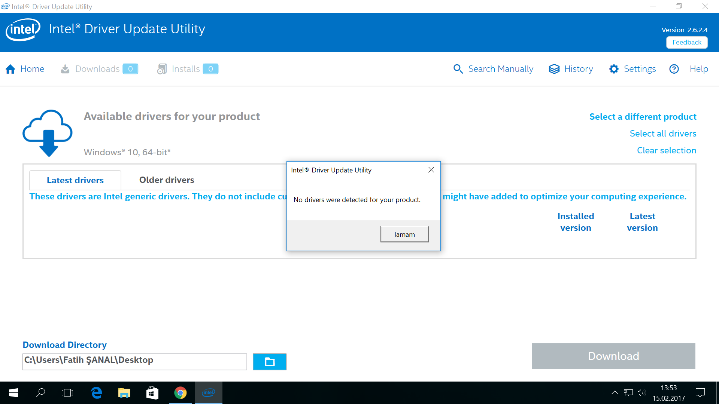Viewport: 719px width, 404px height.
Task: Browse for folder with the blue folder button
Action: (270, 362)
